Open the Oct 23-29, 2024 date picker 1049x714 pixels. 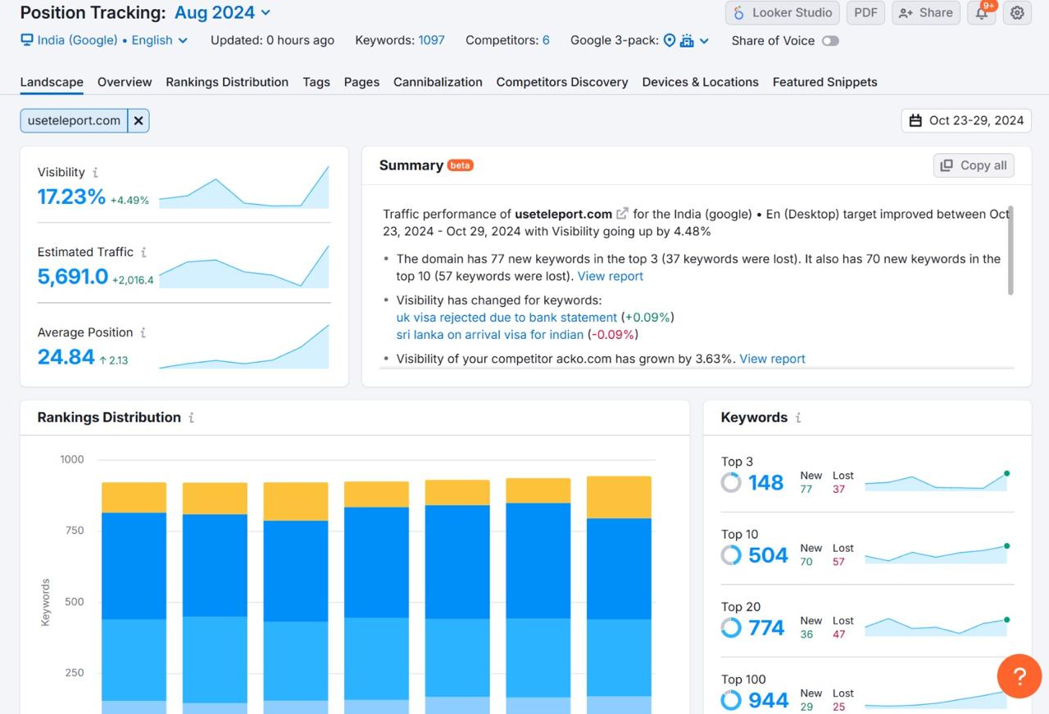(966, 120)
